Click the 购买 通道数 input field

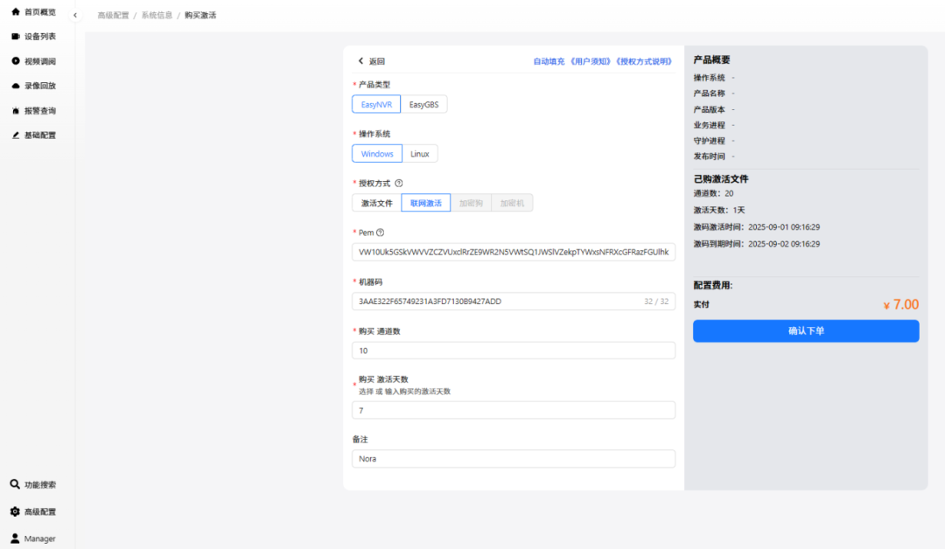click(514, 351)
